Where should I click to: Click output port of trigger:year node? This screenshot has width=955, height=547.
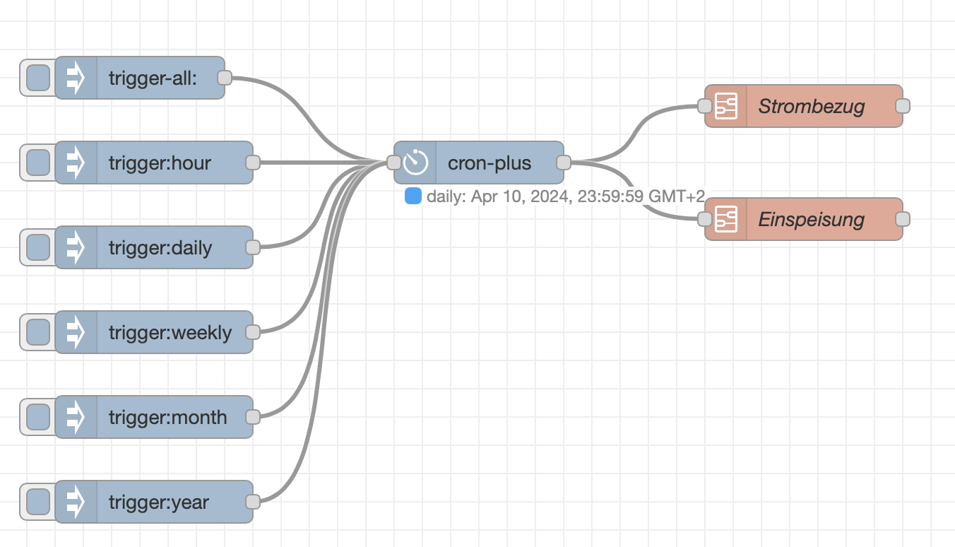pyautogui.click(x=253, y=502)
